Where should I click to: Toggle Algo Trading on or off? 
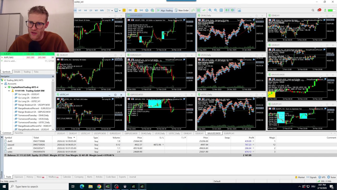click(165, 10)
